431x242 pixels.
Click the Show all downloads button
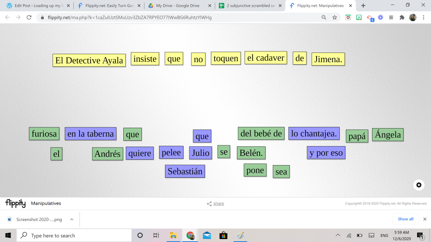tap(405, 219)
